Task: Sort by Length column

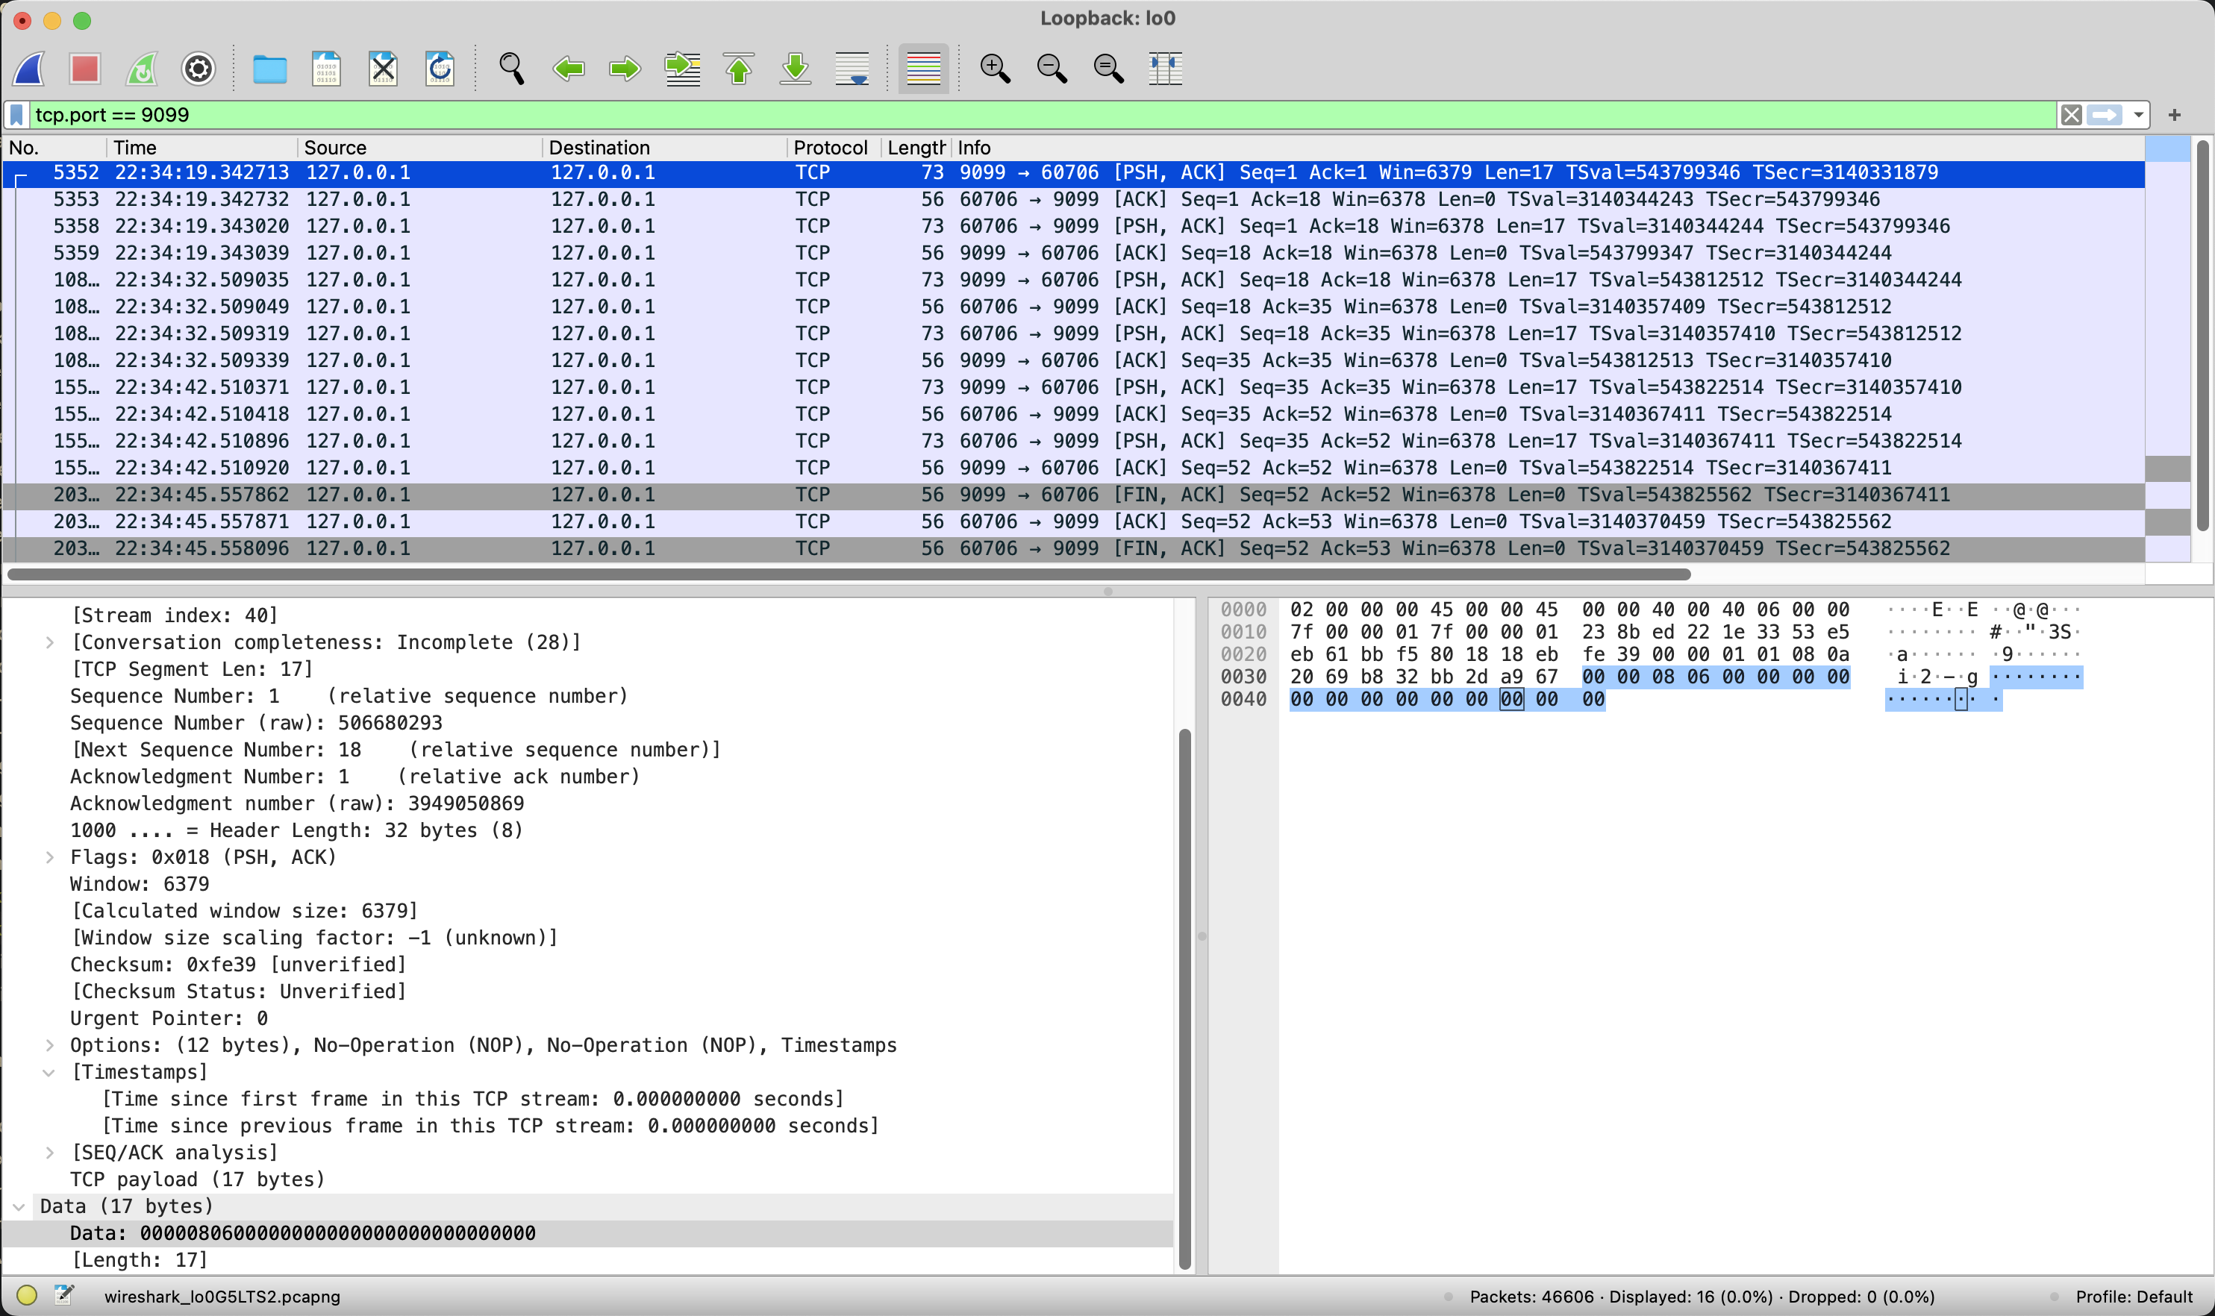Action: click(x=916, y=147)
